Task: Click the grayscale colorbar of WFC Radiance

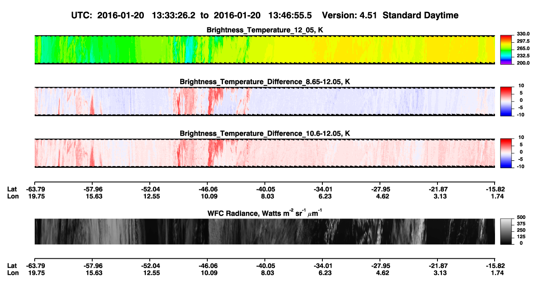Action: pos(506,232)
